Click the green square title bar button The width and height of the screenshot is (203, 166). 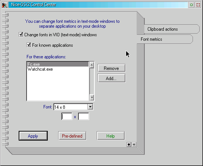pyautogui.click(x=191, y=5)
